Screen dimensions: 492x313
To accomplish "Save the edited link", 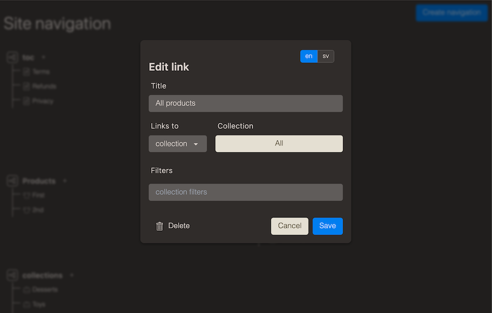I will click(x=327, y=226).
